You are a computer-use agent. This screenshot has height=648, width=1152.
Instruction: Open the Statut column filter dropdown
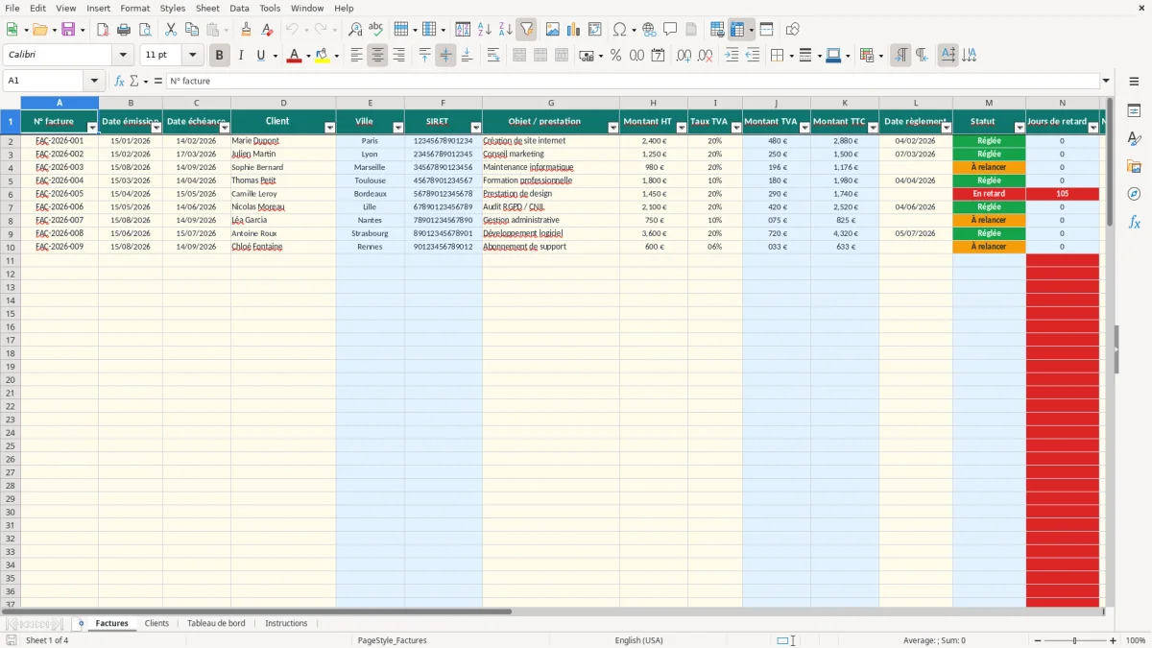pos(1020,128)
